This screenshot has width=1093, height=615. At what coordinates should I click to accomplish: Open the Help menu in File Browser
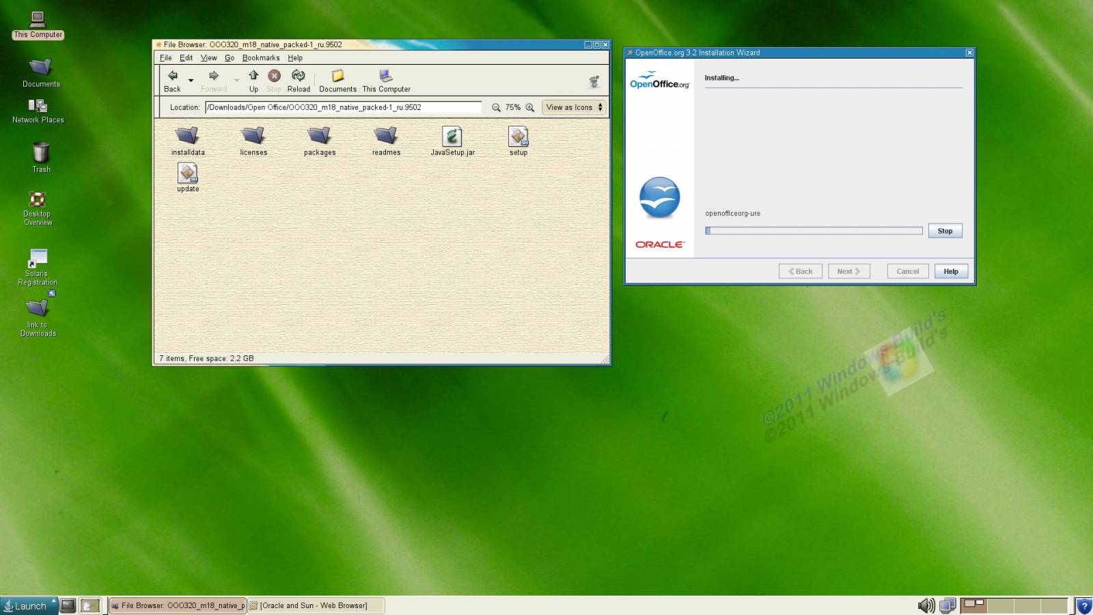pyautogui.click(x=295, y=58)
